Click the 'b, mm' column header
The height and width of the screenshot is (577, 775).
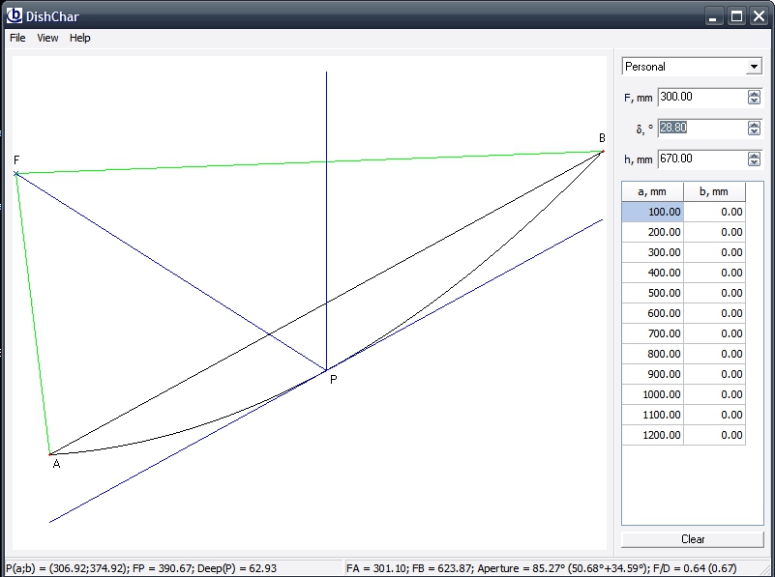coord(714,191)
